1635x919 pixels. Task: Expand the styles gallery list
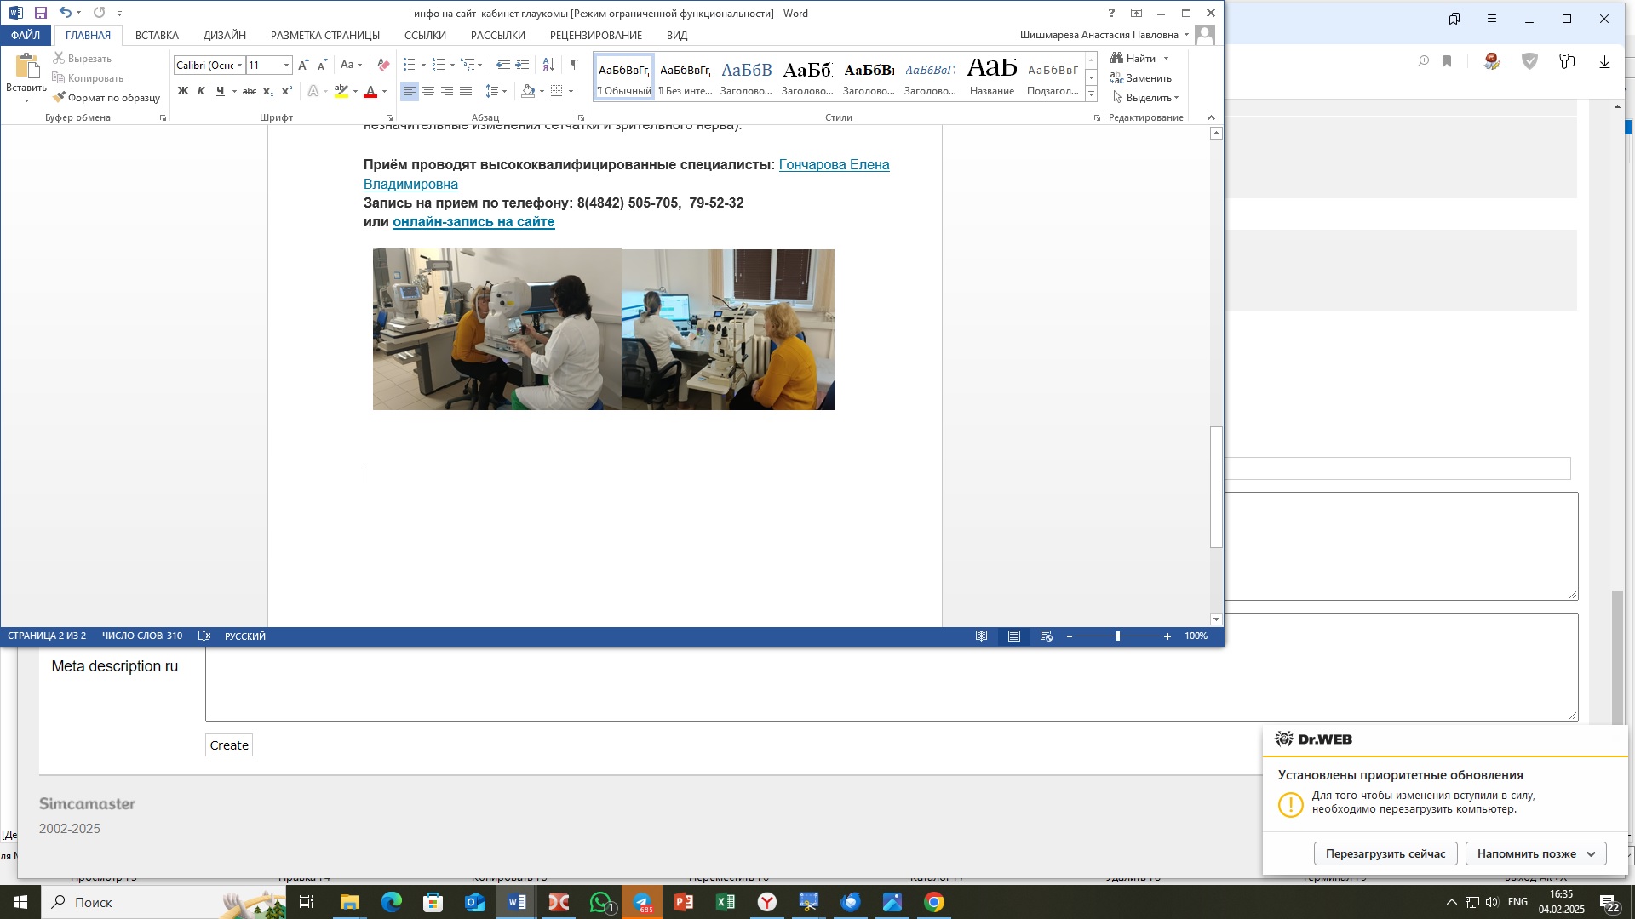click(x=1091, y=94)
